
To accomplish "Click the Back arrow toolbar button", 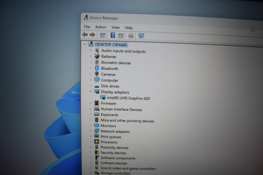I will (x=85, y=35).
